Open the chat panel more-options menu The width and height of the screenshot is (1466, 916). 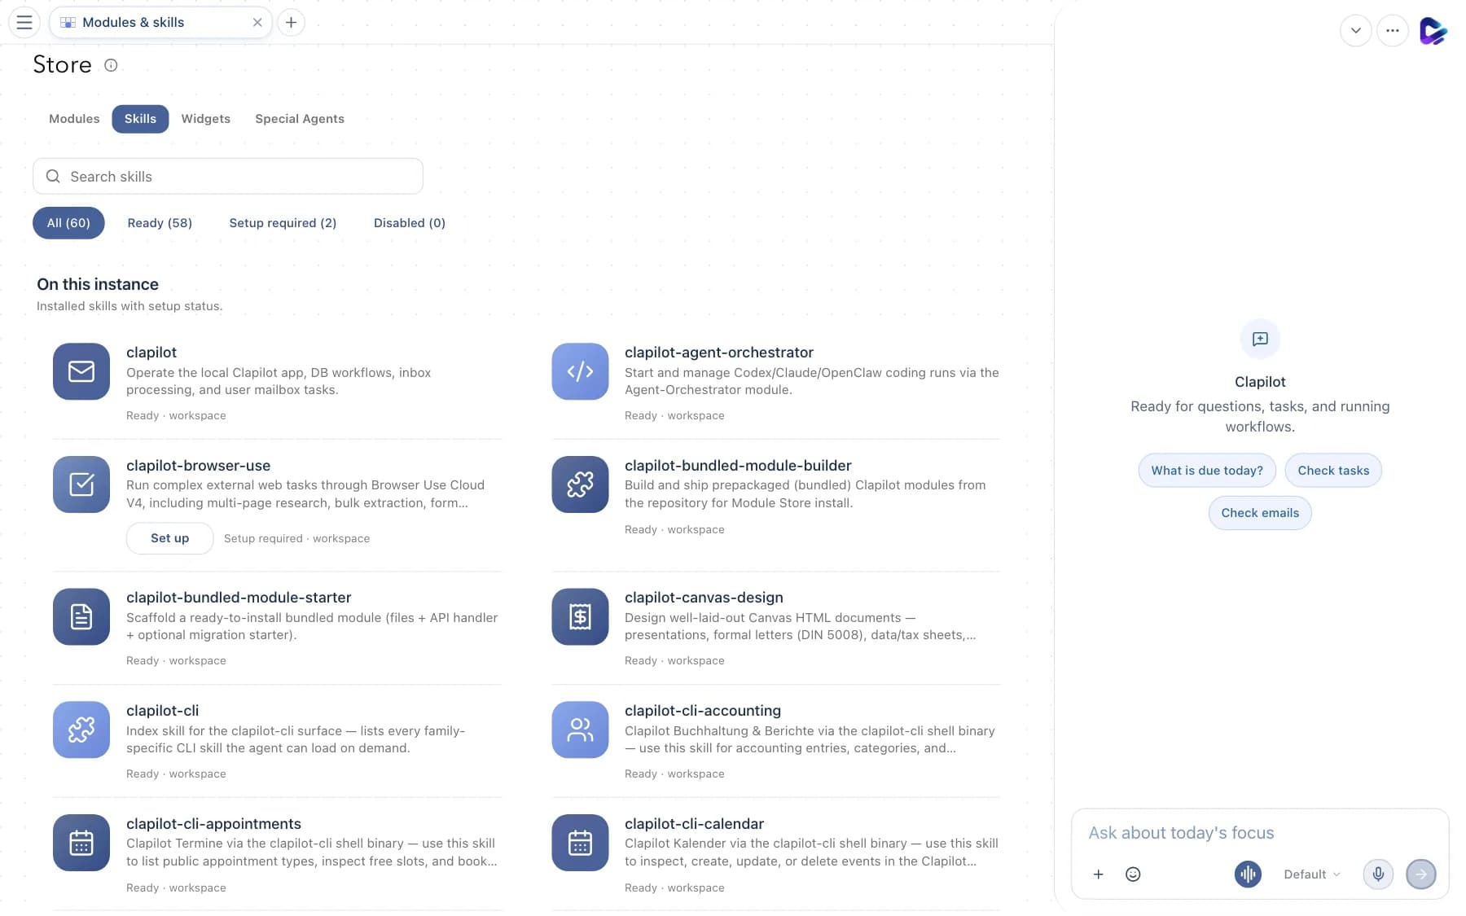[x=1393, y=31]
